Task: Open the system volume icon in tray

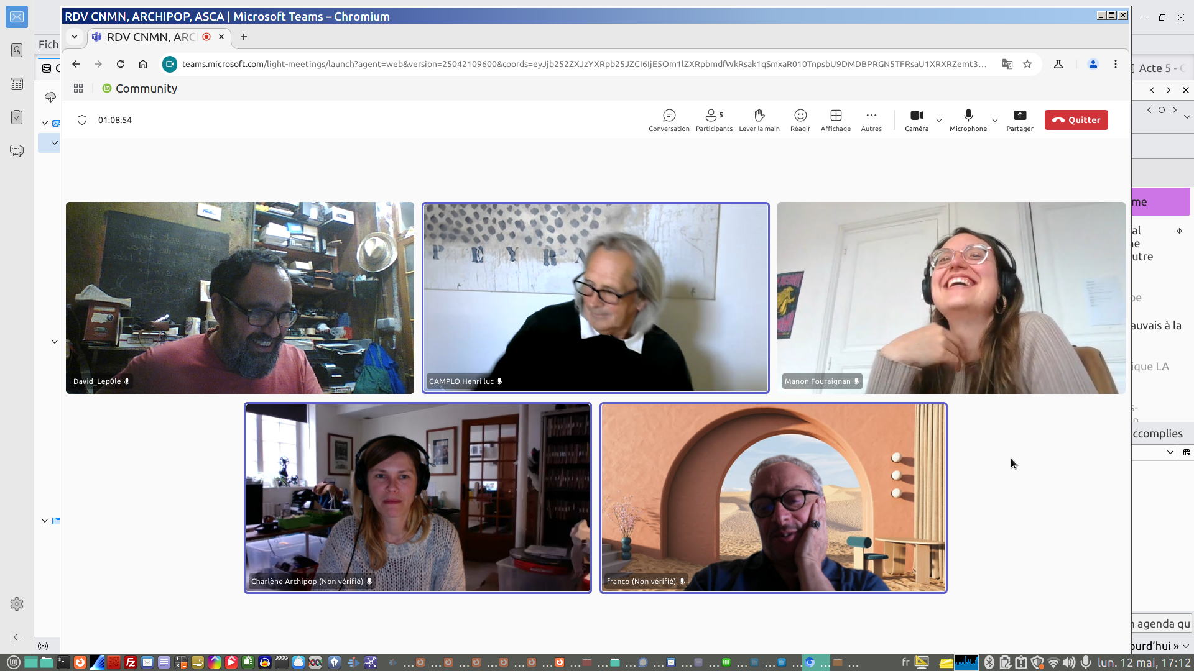Action: (1068, 662)
